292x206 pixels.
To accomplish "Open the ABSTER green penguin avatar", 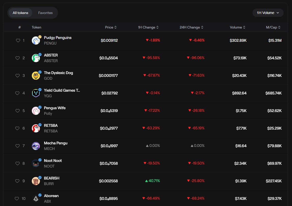I will [36, 58].
